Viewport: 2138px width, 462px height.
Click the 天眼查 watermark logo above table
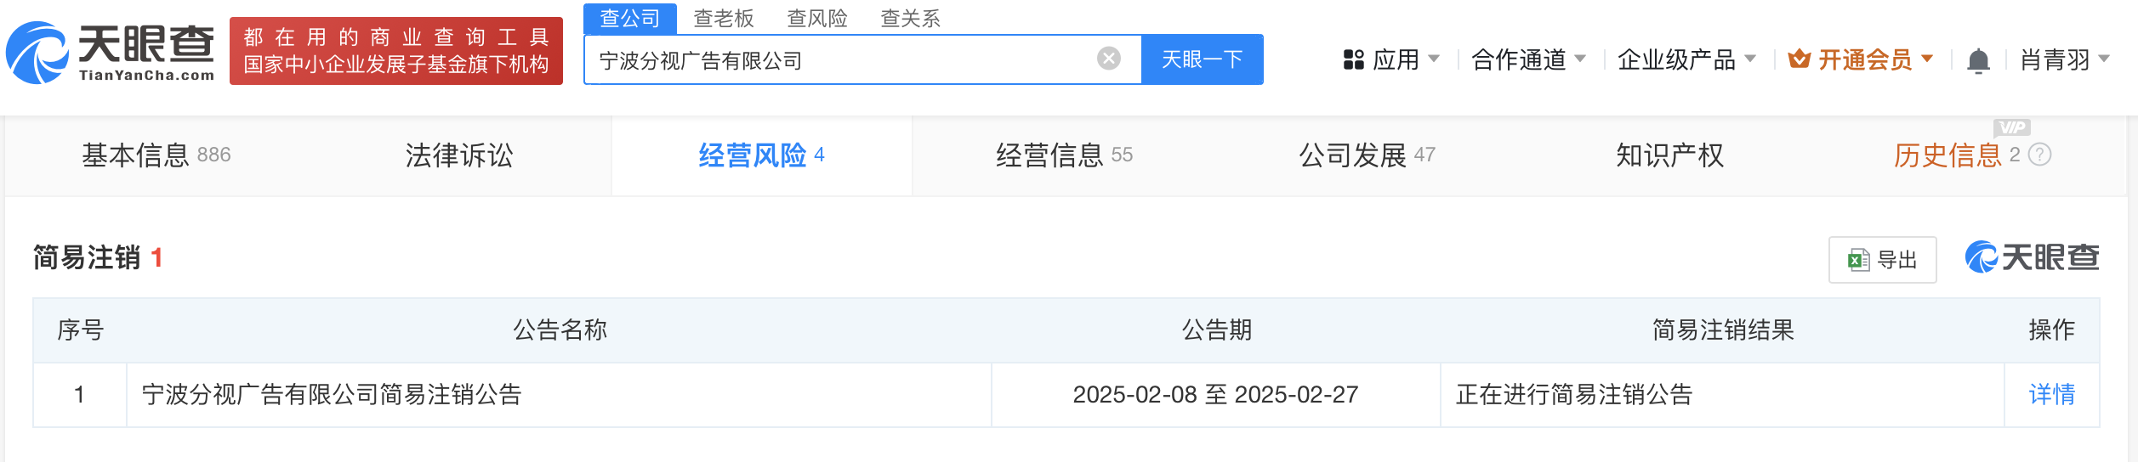click(2032, 257)
